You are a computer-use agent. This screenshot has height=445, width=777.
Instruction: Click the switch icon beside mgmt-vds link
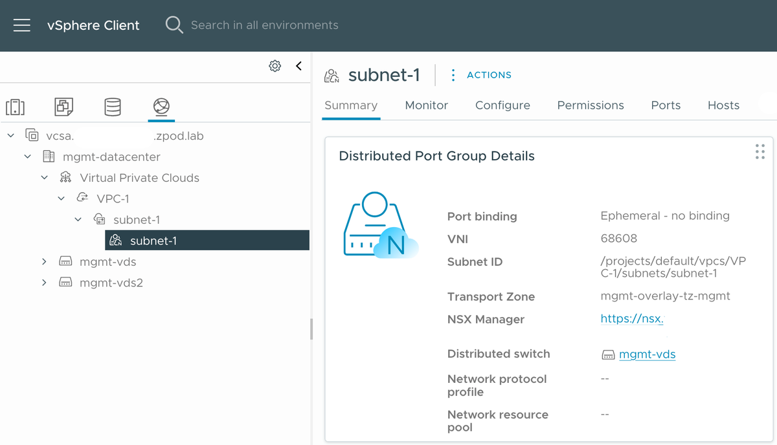pyautogui.click(x=608, y=354)
